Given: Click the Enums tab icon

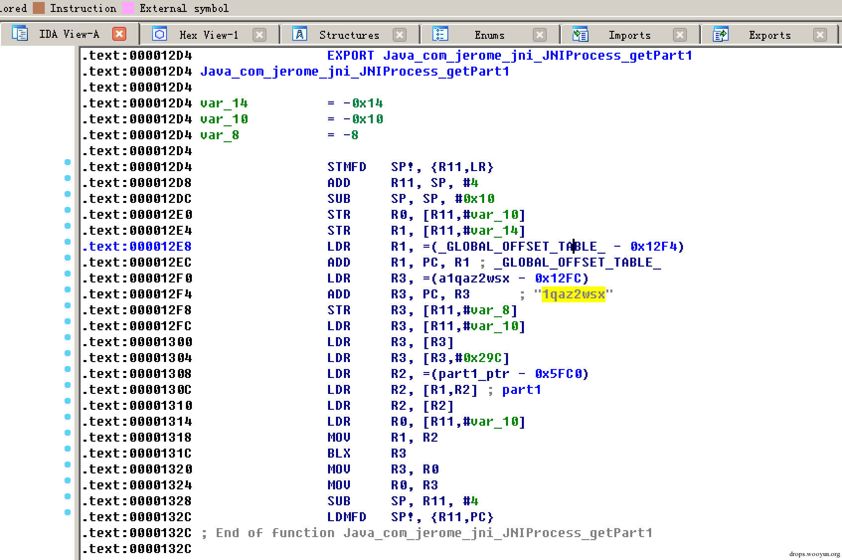Looking at the screenshot, I should point(440,34).
